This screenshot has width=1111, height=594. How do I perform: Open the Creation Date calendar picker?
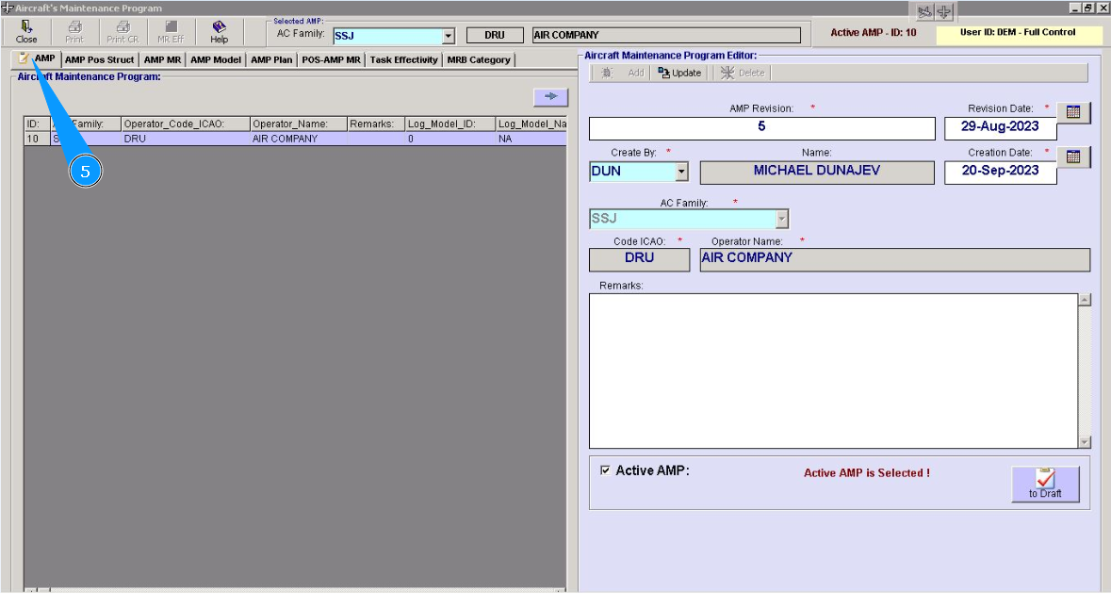pyautogui.click(x=1075, y=157)
